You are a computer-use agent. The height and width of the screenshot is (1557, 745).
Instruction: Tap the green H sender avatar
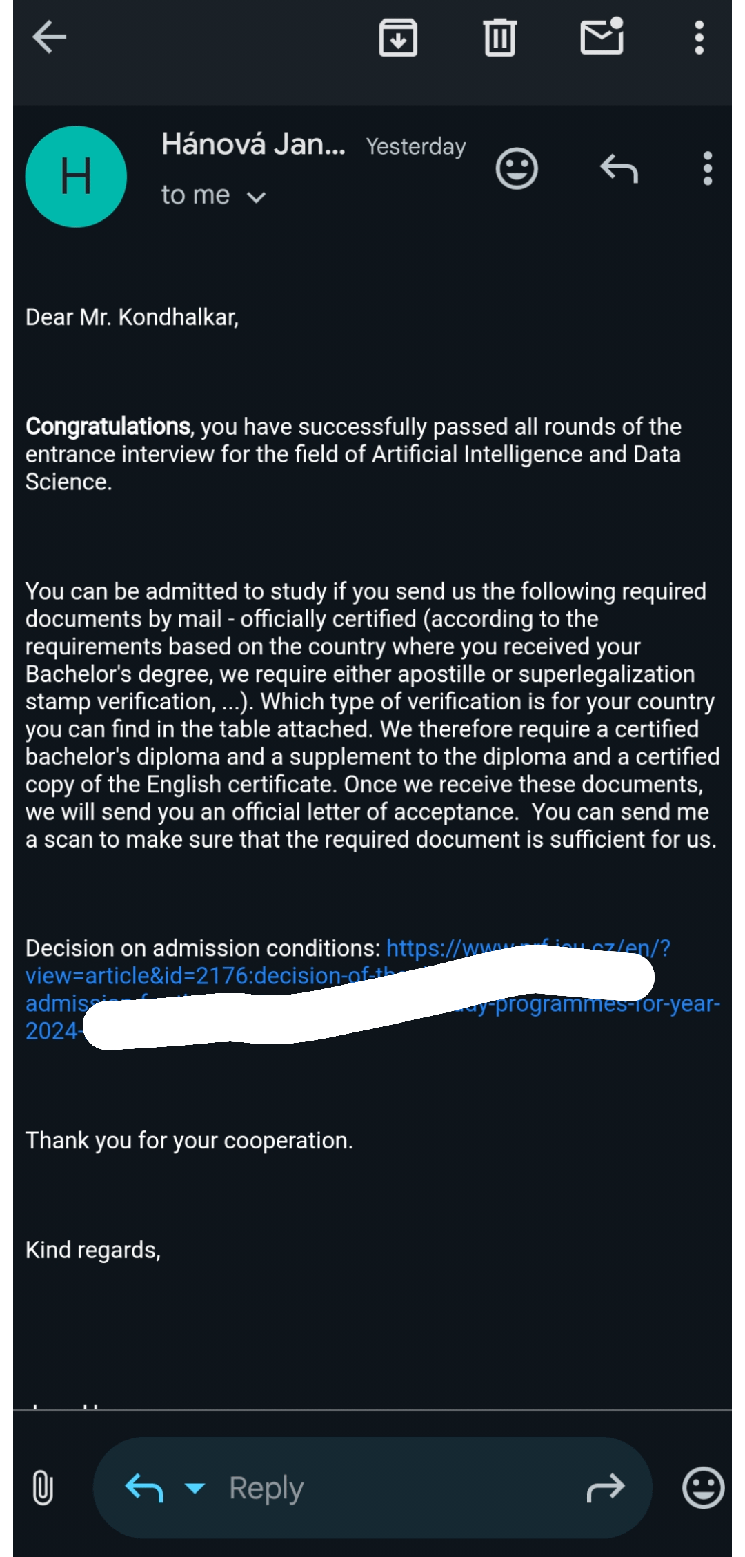tap(76, 177)
